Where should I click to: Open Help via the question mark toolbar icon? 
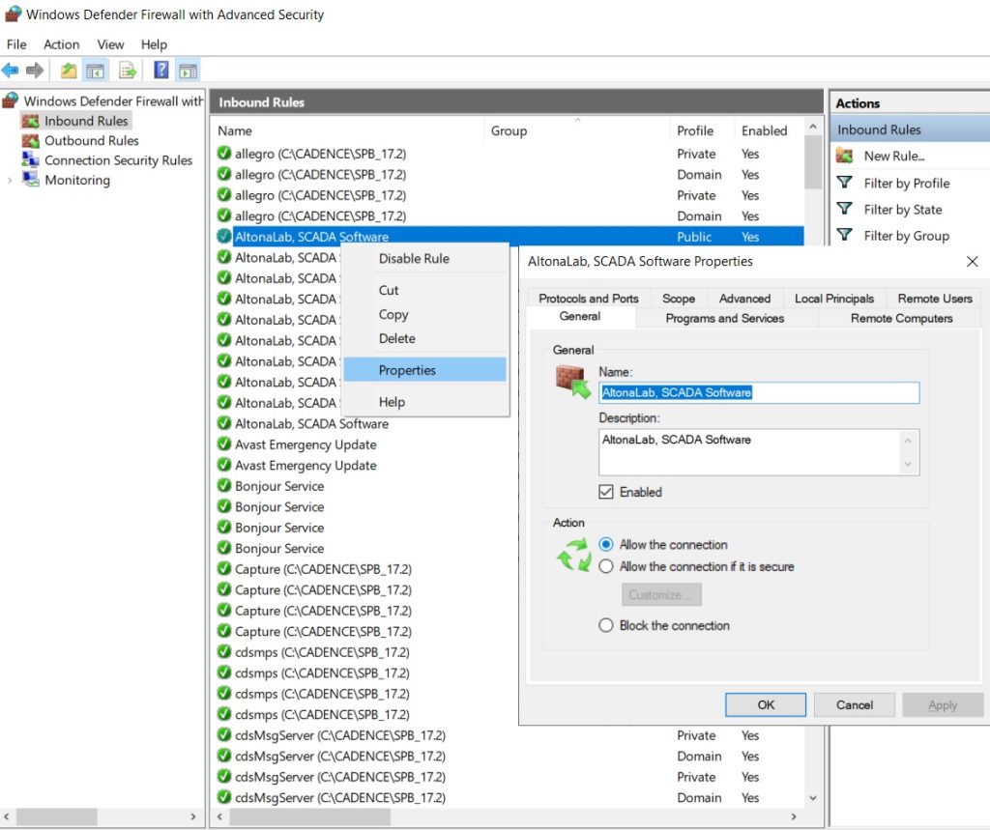[x=161, y=71]
